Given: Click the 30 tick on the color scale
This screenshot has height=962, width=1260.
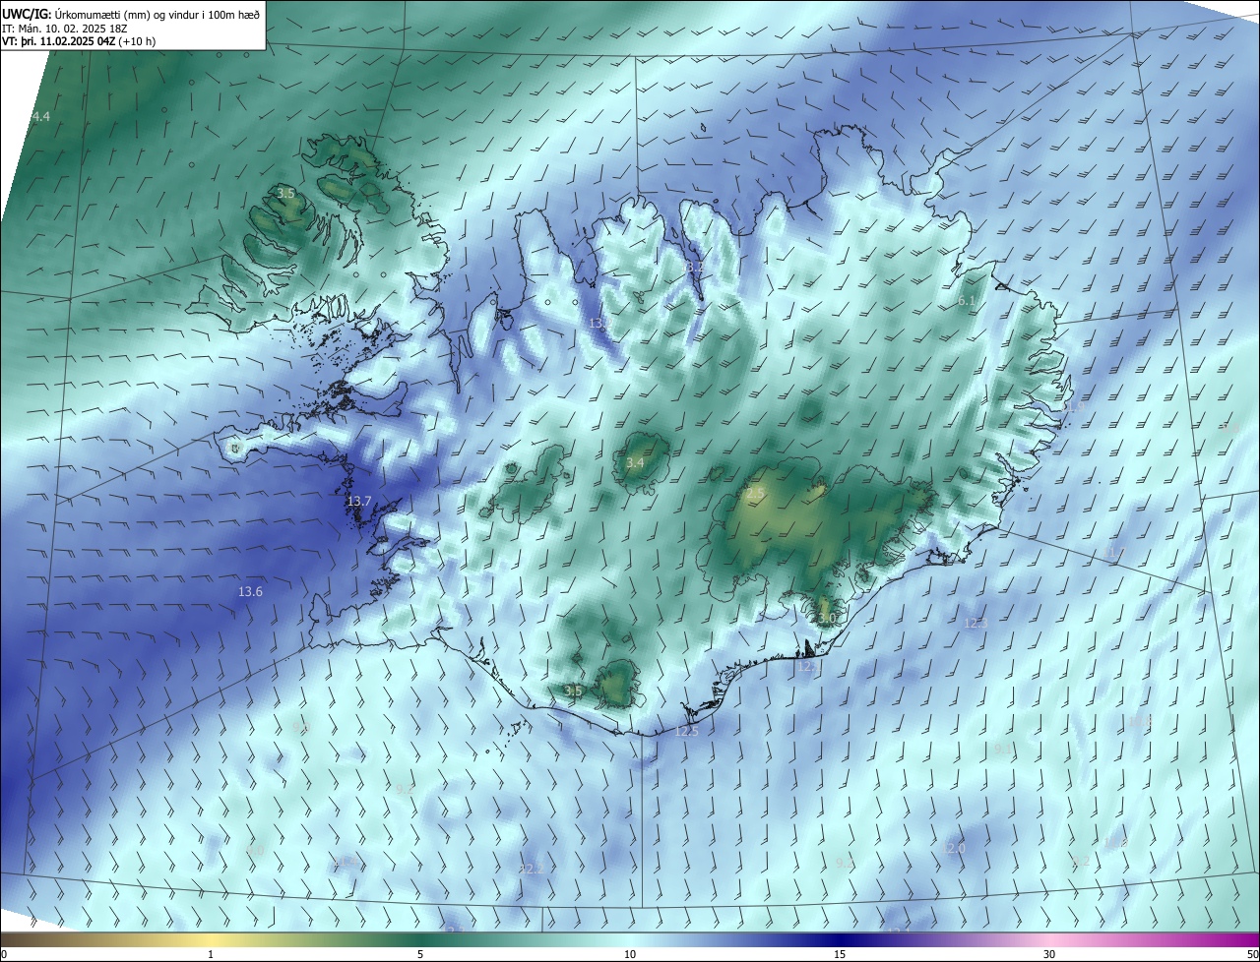Looking at the screenshot, I should pos(1049,955).
